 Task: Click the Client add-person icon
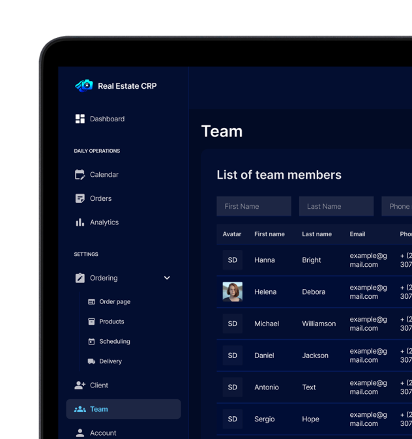[x=80, y=386]
